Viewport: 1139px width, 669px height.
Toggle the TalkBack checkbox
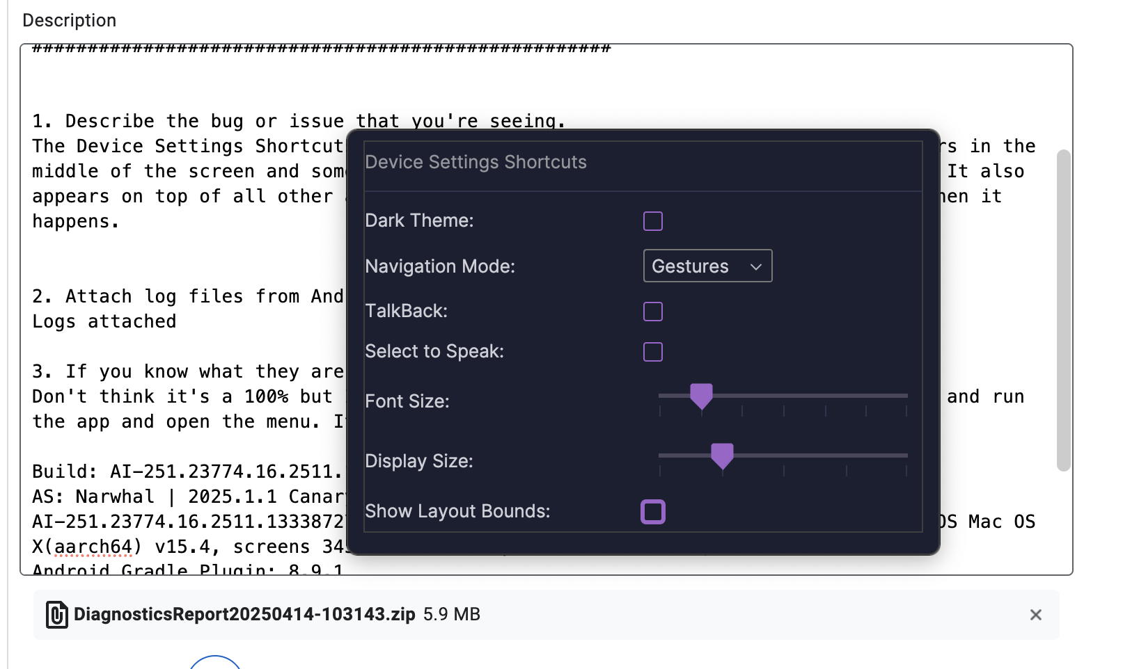[x=652, y=312]
